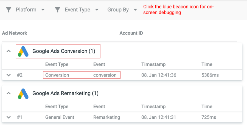Click the Conversion event type cell

(x=57, y=75)
